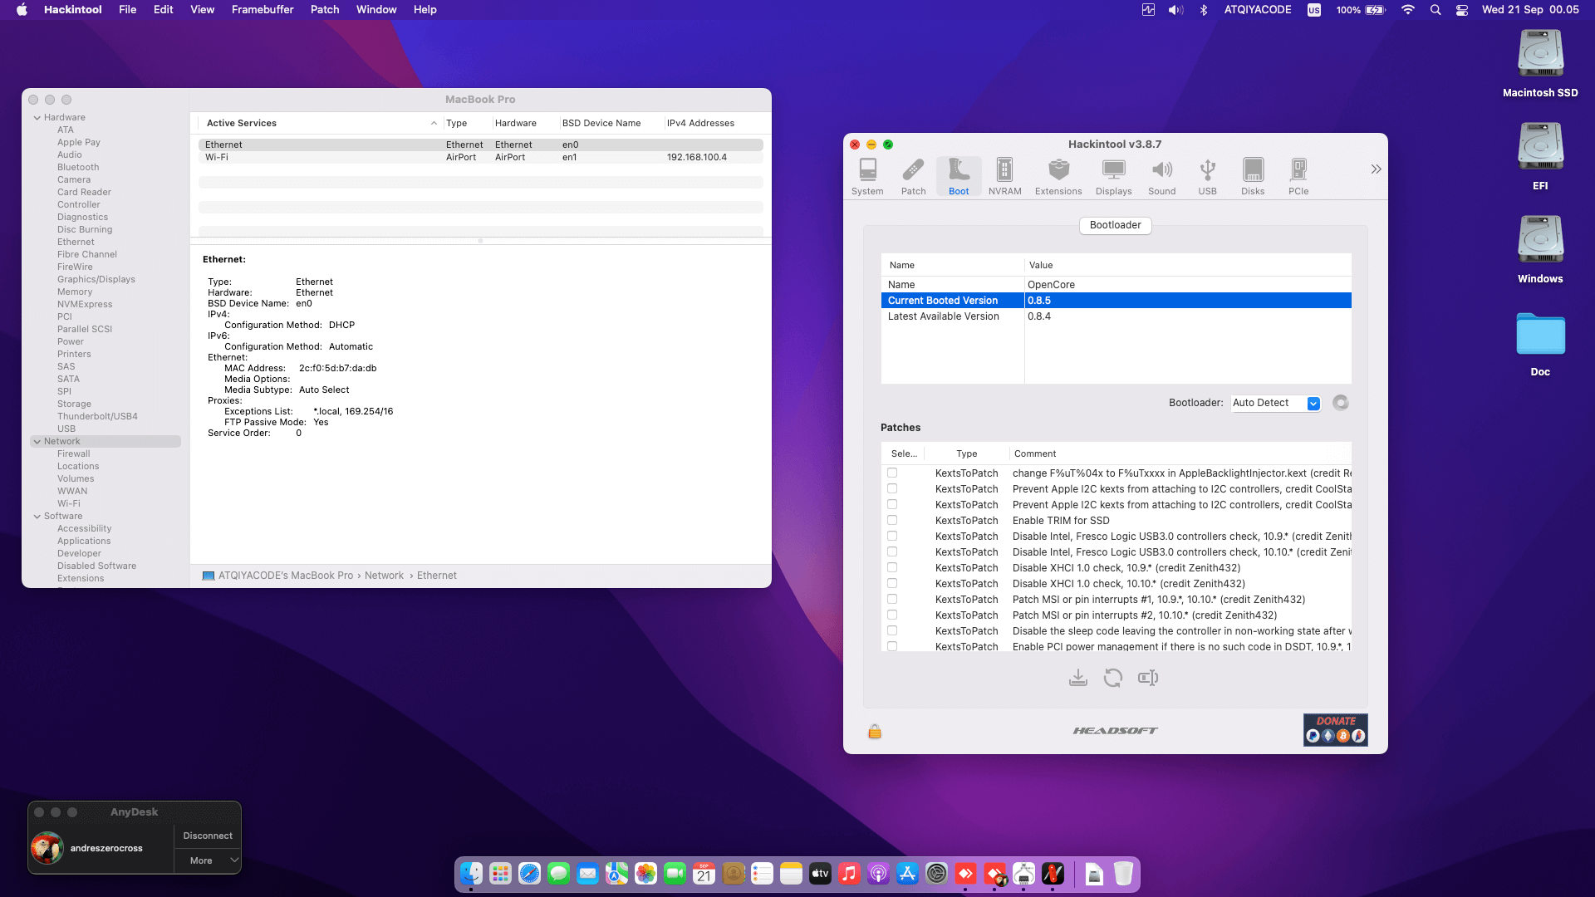
Task: Click the Donate image in Hackintool
Action: 1335,730
